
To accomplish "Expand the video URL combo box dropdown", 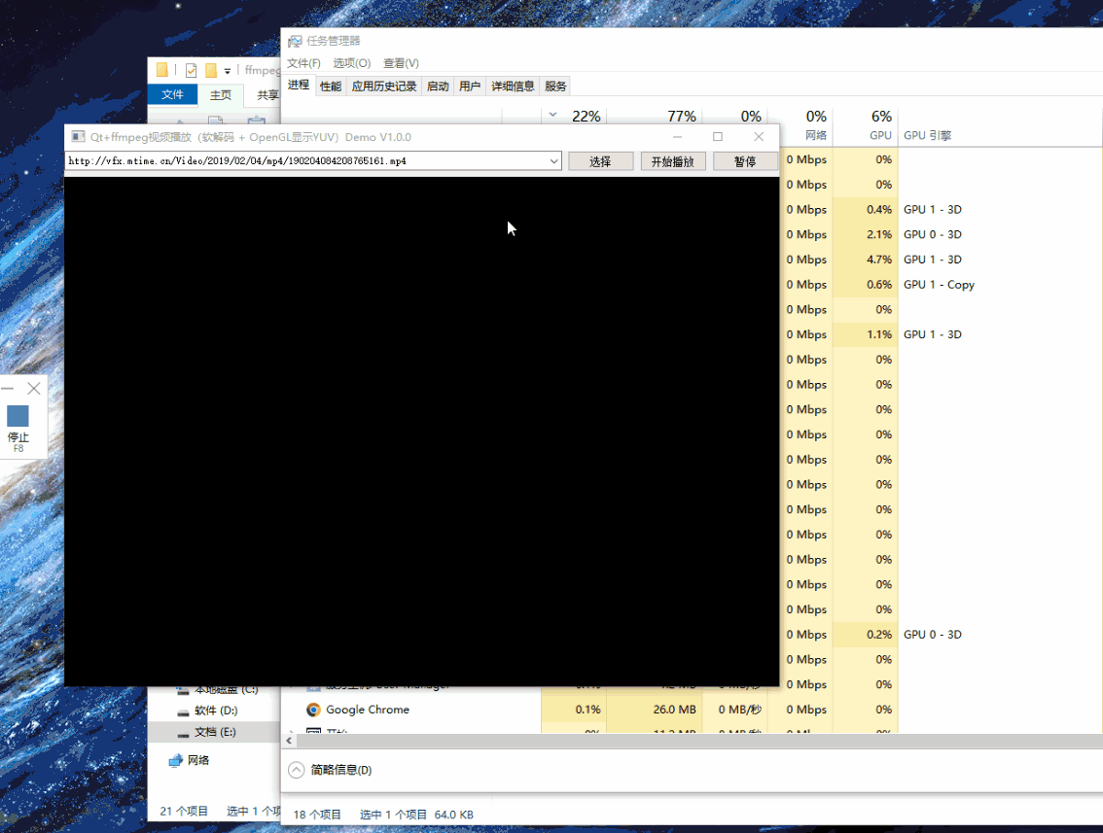I will [554, 161].
